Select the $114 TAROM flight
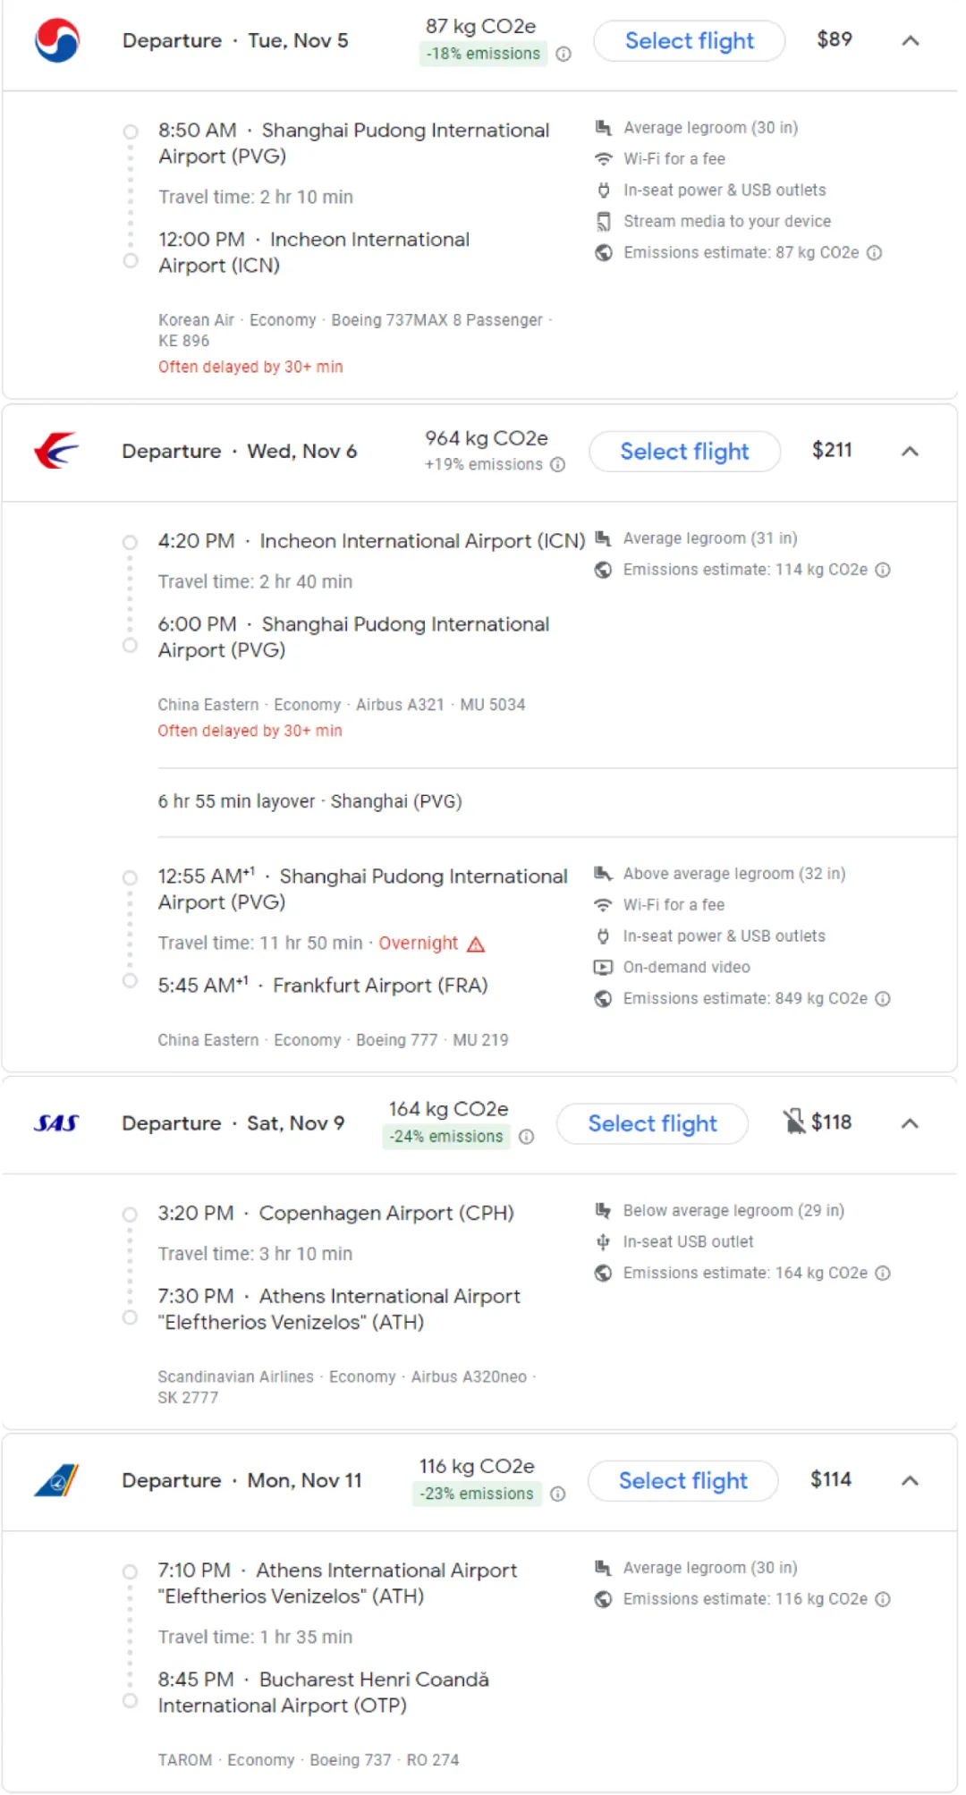 point(682,1480)
